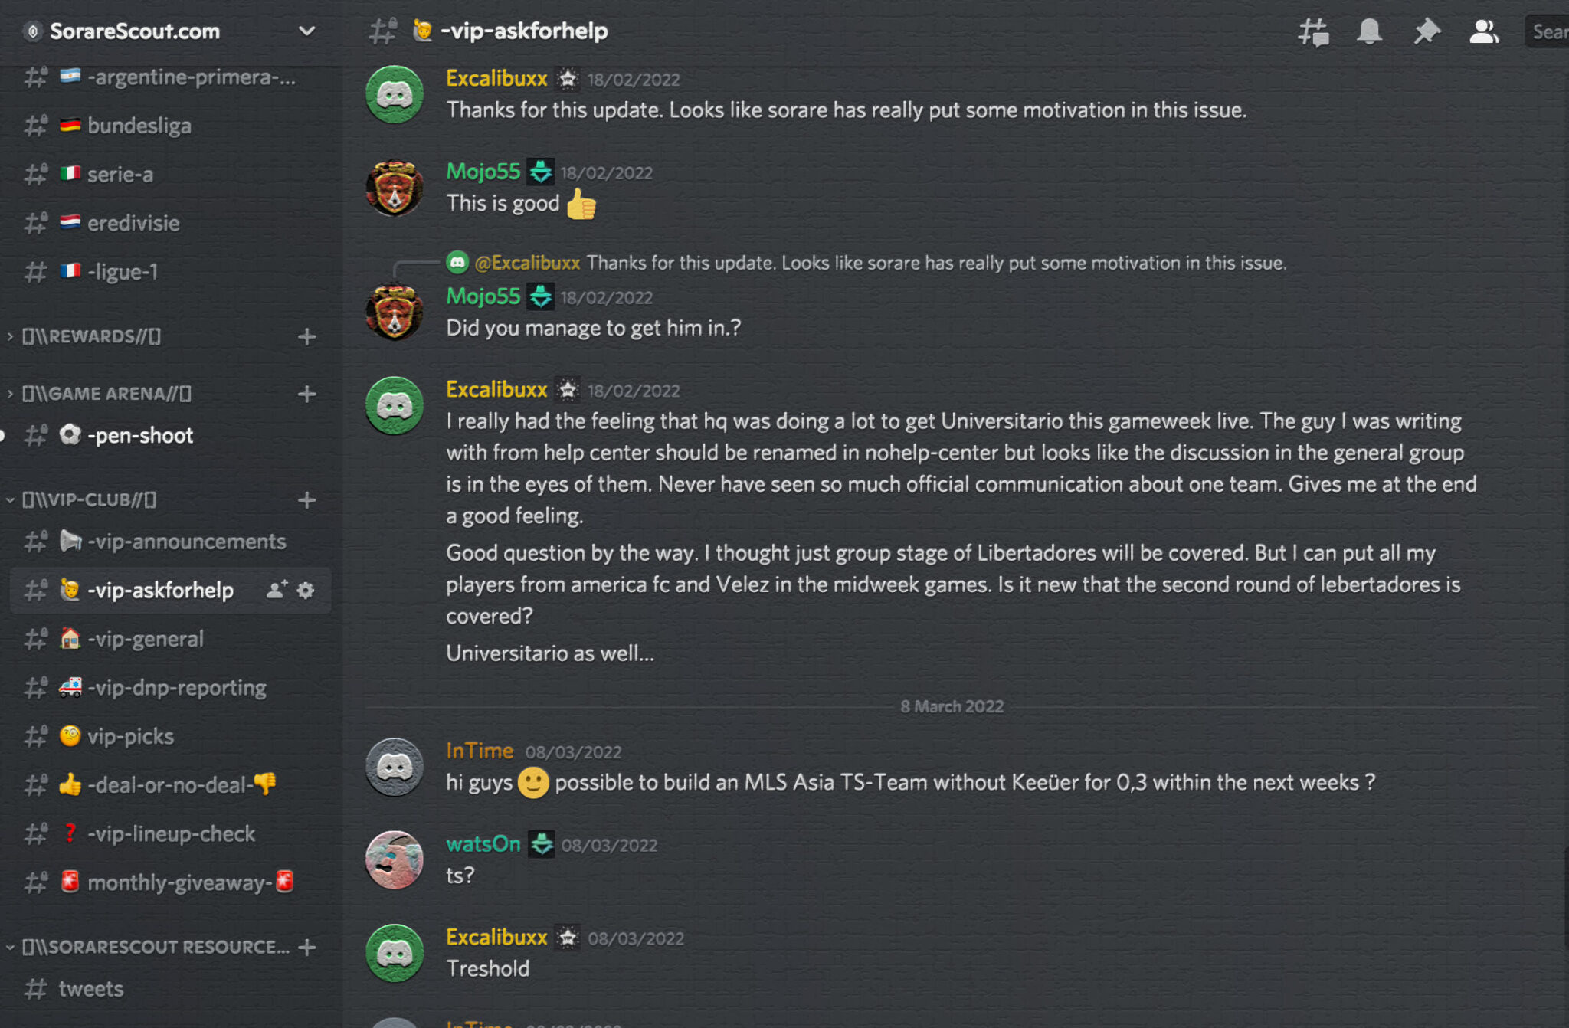Screen dimensions: 1569x1028
Task: Add a channel to GAME ARENA category
Action: point(307,395)
